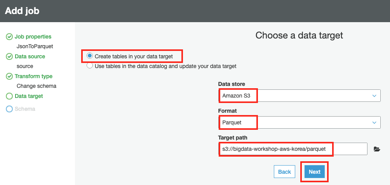Click the chevron arrow of Data store
Viewport: 390px width, 185px height.
pos(374,96)
